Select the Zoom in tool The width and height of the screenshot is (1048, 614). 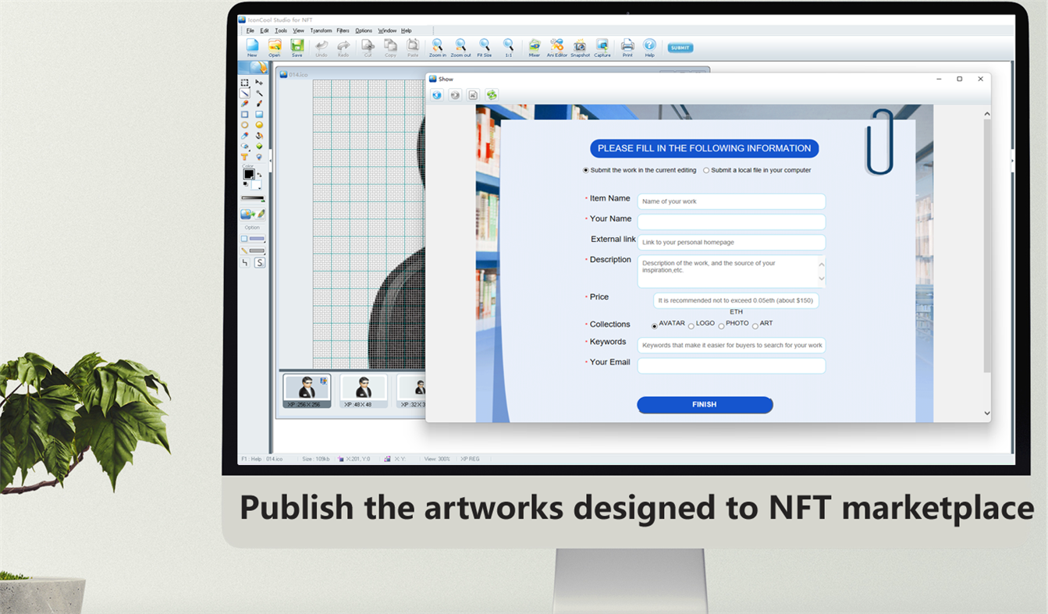coord(437,47)
